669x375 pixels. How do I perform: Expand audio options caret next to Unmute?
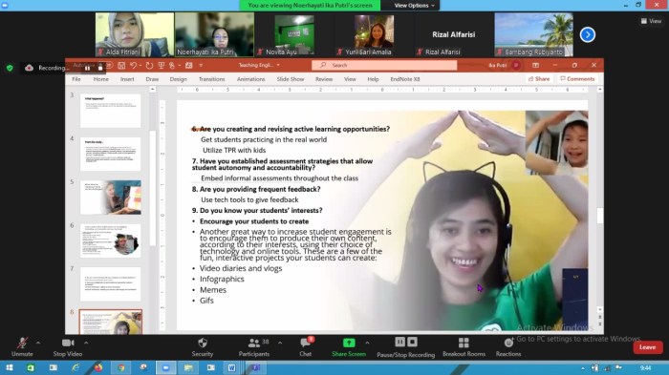point(38,343)
